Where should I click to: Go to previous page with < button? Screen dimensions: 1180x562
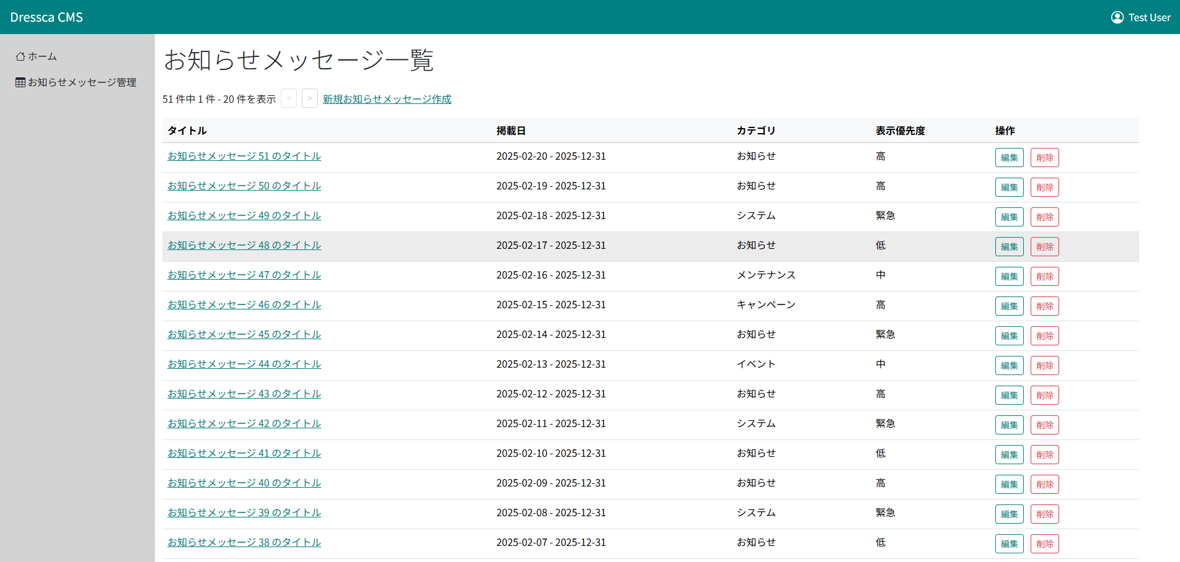[289, 98]
